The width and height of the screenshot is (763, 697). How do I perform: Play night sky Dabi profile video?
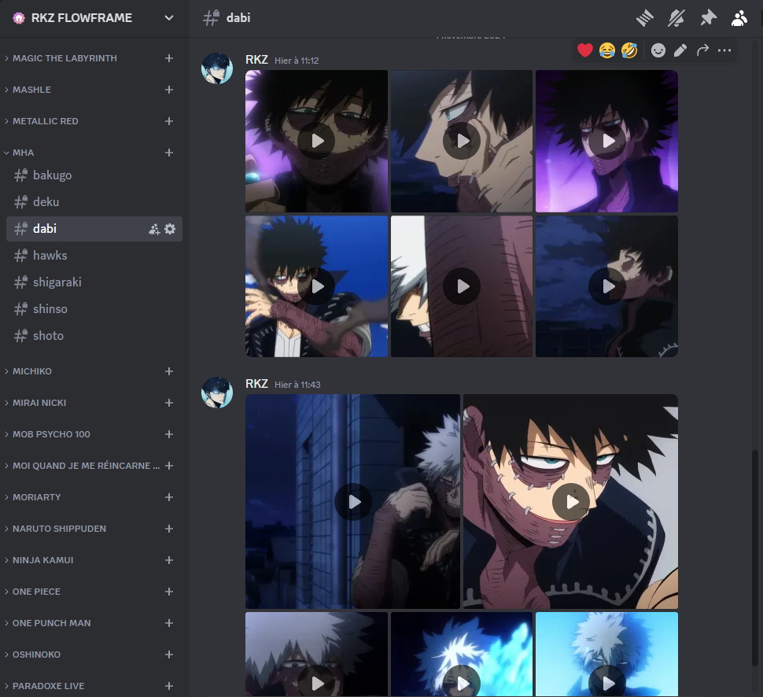(x=606, y=286)
